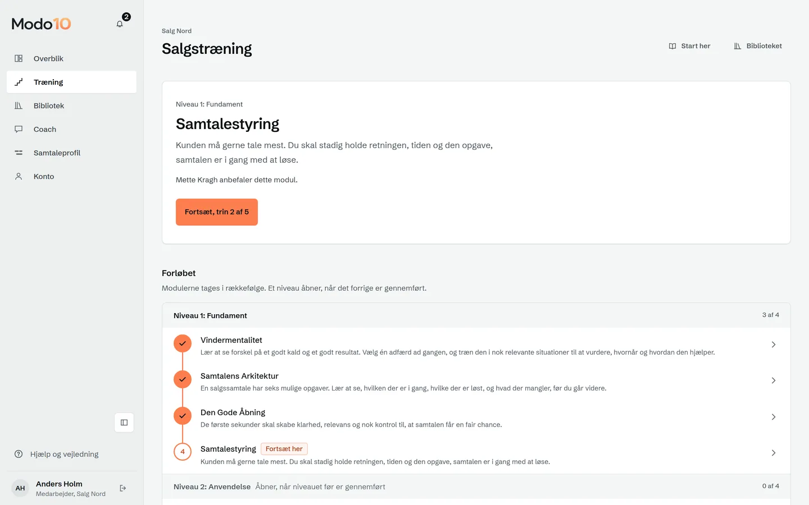Click the Fortsæt, trin 2 af 5 button
The height and width of the screenshot is (505, 809).
(217, 212)
